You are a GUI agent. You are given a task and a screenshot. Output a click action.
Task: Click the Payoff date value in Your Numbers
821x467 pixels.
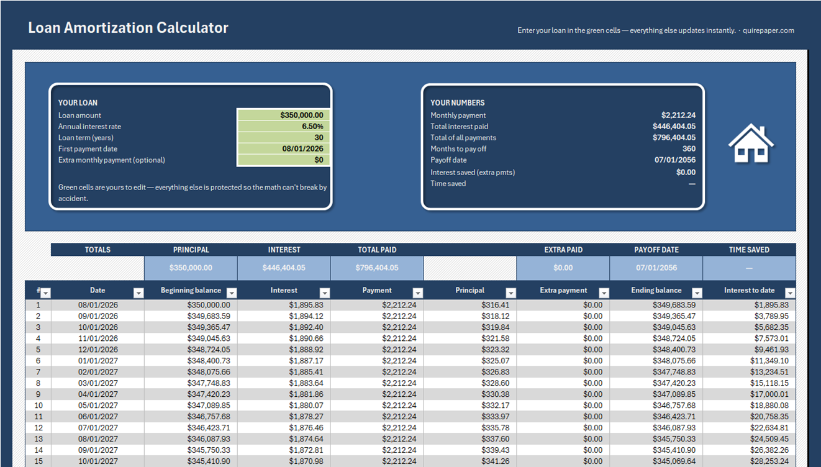[675, 160]
